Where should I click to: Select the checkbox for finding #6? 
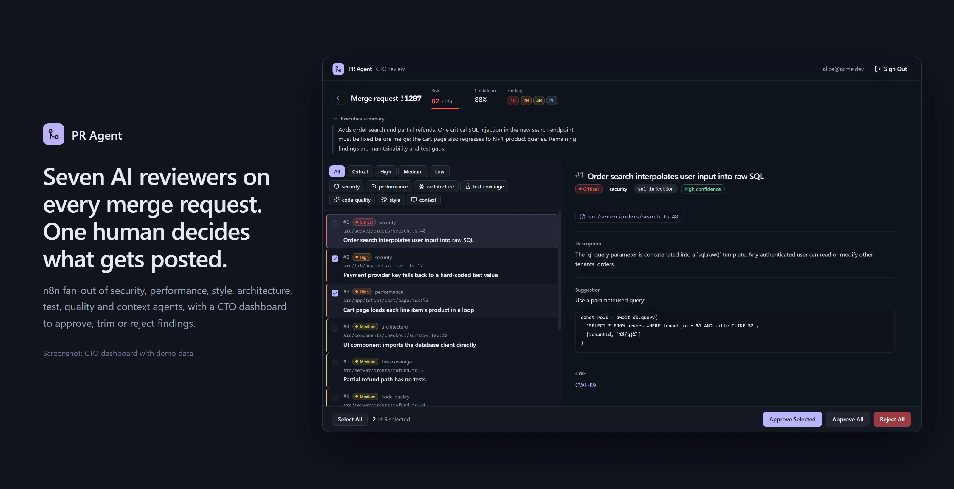coord(335,398)
